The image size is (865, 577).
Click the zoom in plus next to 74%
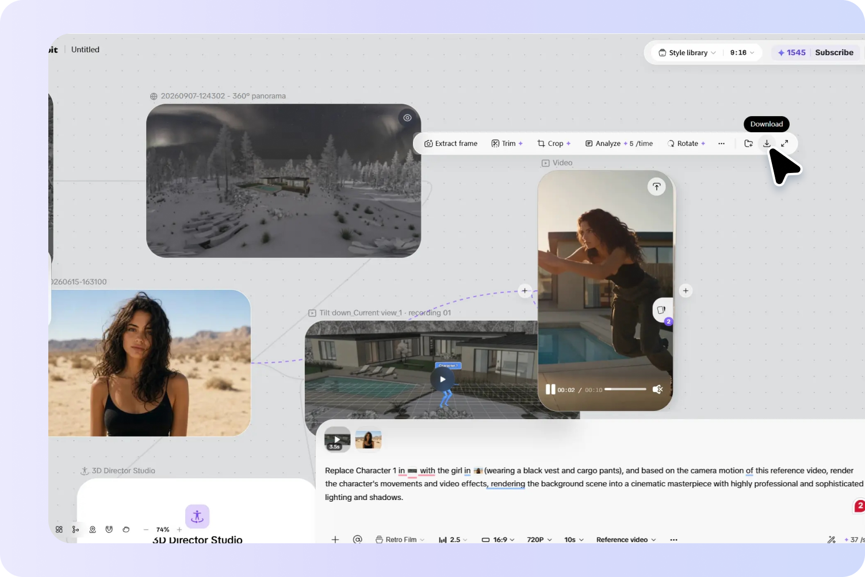click(179, 529)
